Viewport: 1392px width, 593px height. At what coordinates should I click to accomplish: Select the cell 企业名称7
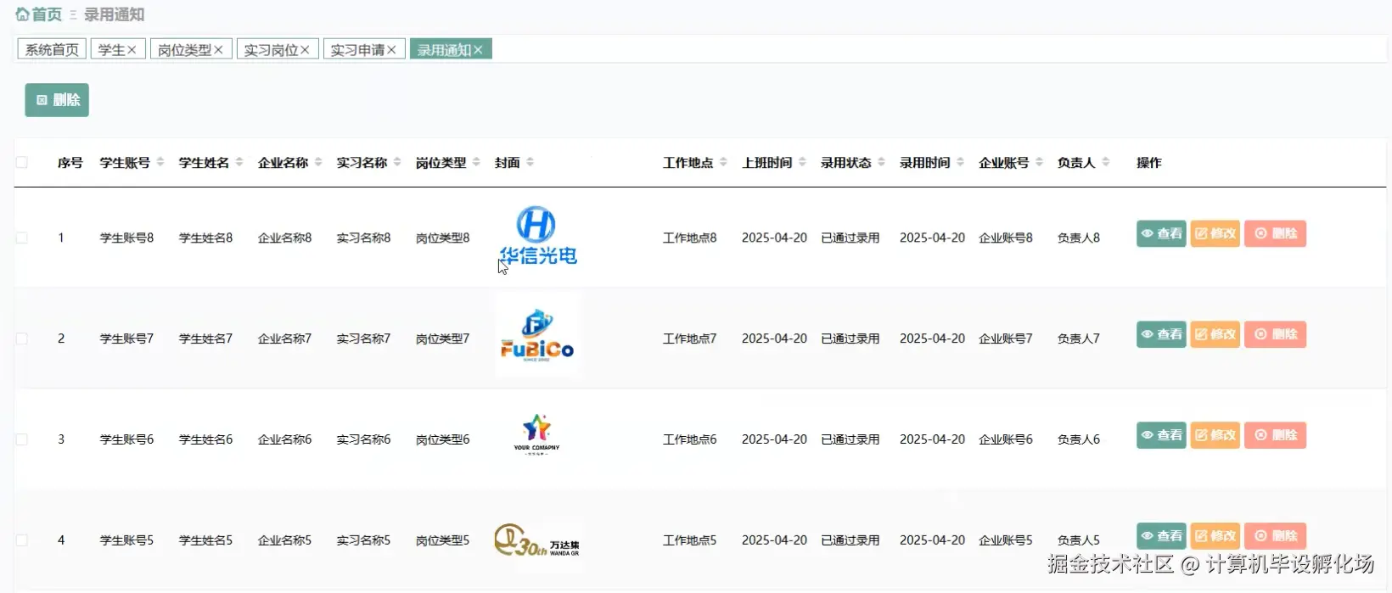point(284,338)
